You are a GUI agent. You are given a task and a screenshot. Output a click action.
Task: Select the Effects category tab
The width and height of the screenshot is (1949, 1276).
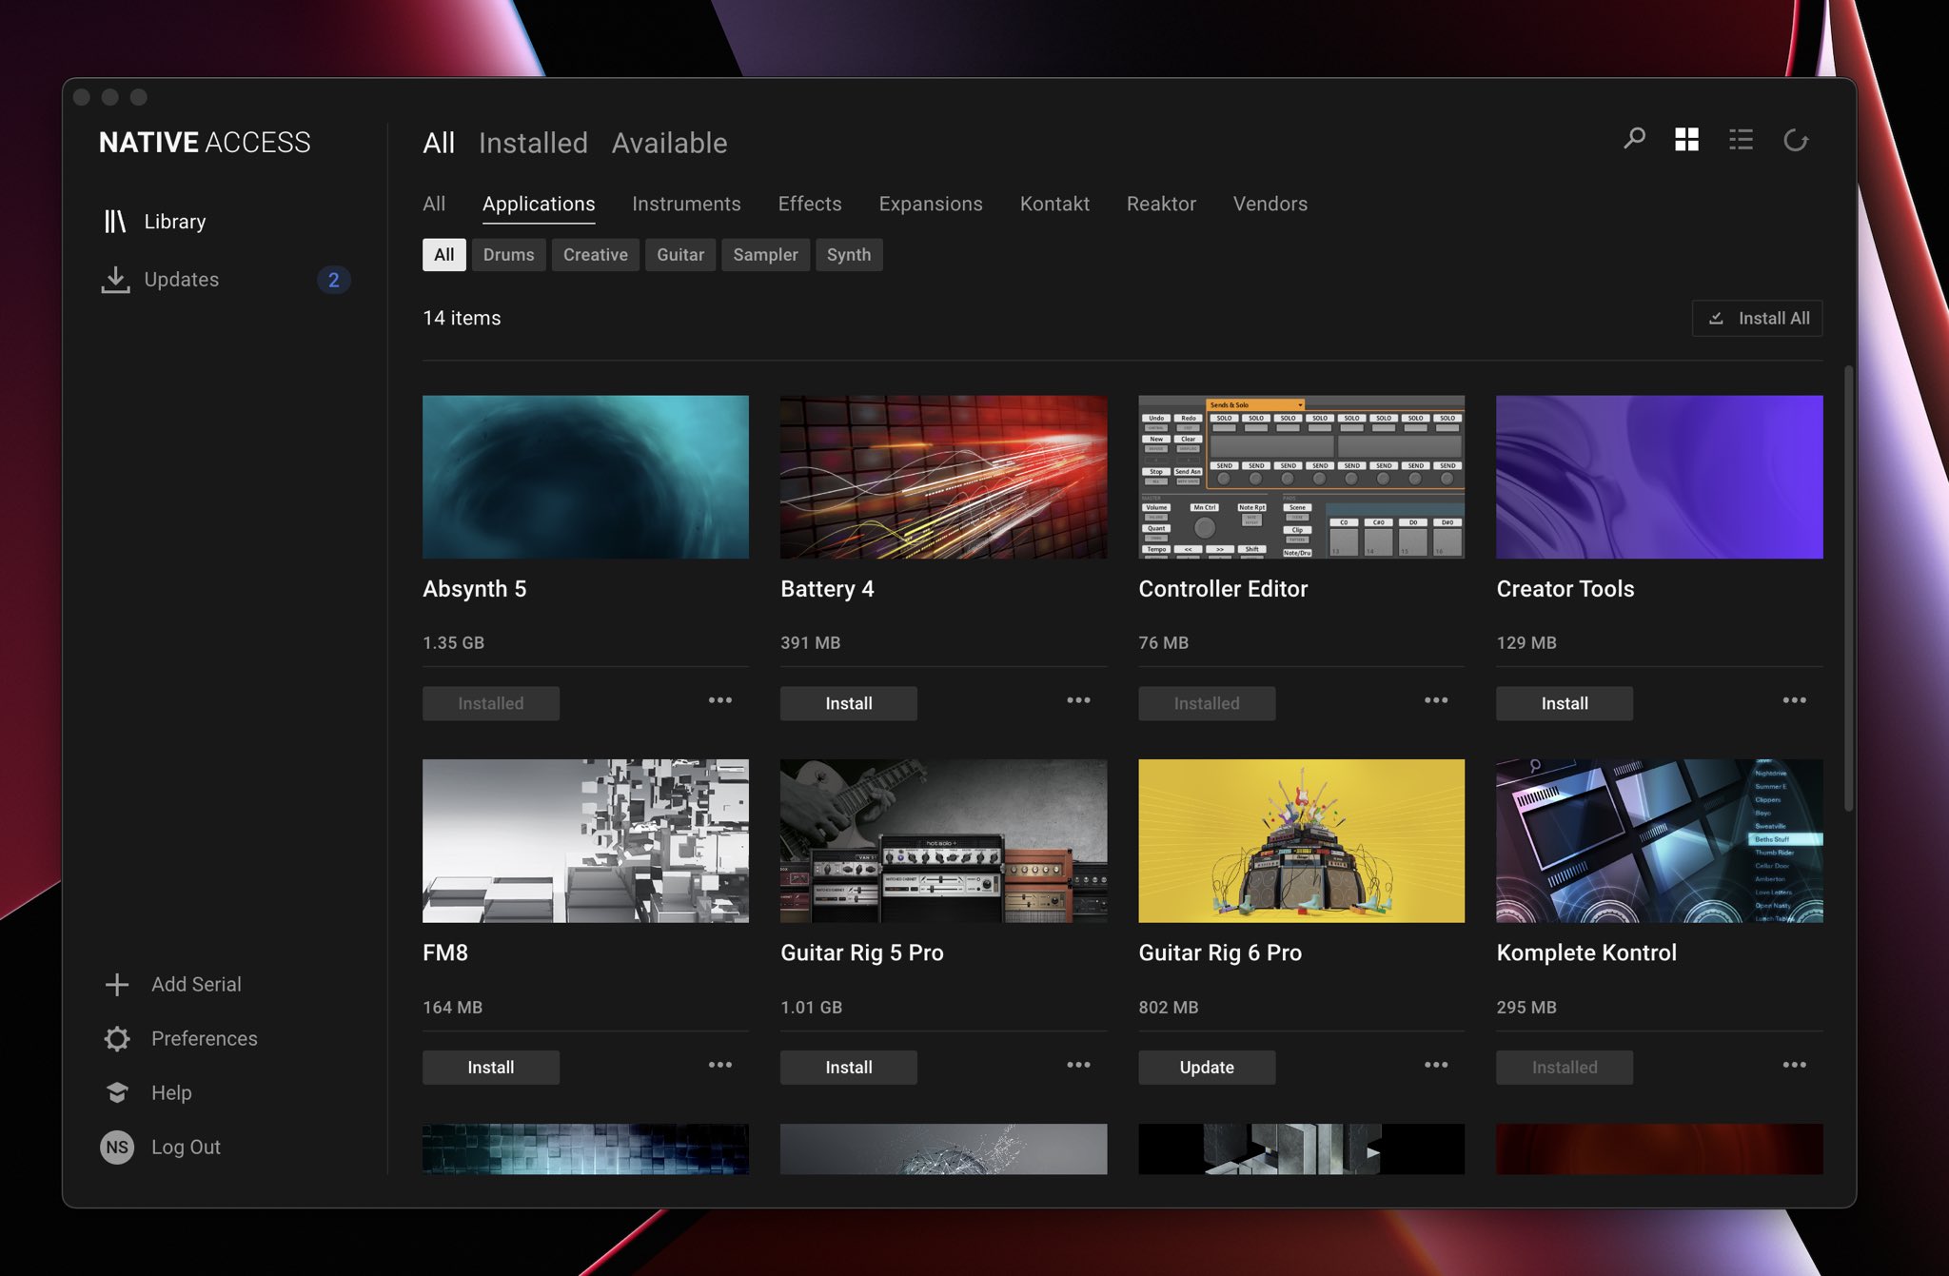(x=809, y=204)
